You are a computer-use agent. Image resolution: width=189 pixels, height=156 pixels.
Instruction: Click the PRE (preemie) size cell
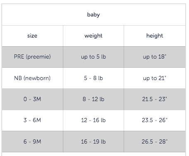(x=32, y=57)
